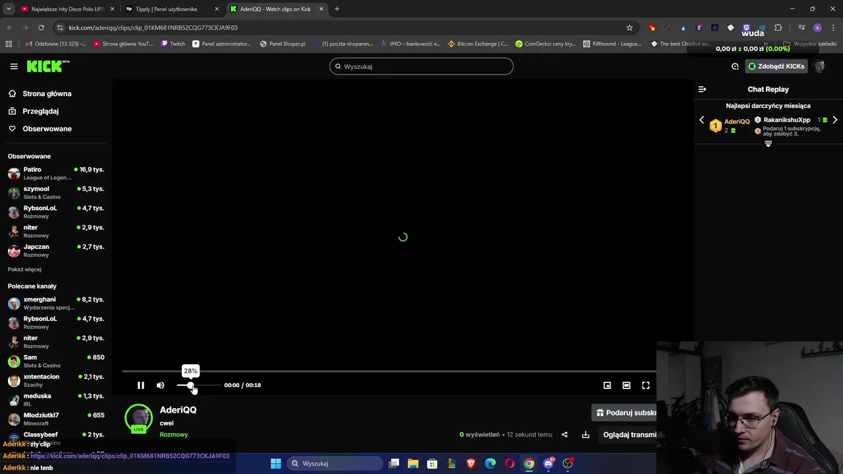The width and height of the screenshot is (843, 474).
Task: Open Wszystkie zakładki folder
Action: 810,44
